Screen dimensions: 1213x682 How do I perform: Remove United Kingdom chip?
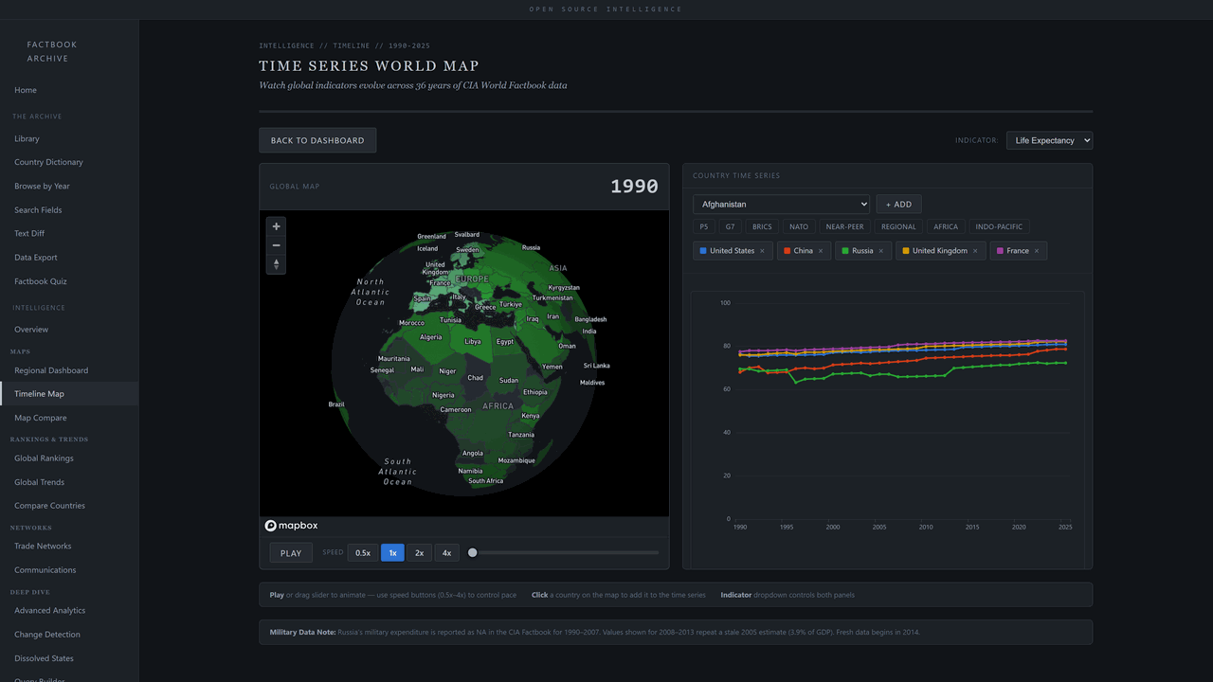[975, 251]
